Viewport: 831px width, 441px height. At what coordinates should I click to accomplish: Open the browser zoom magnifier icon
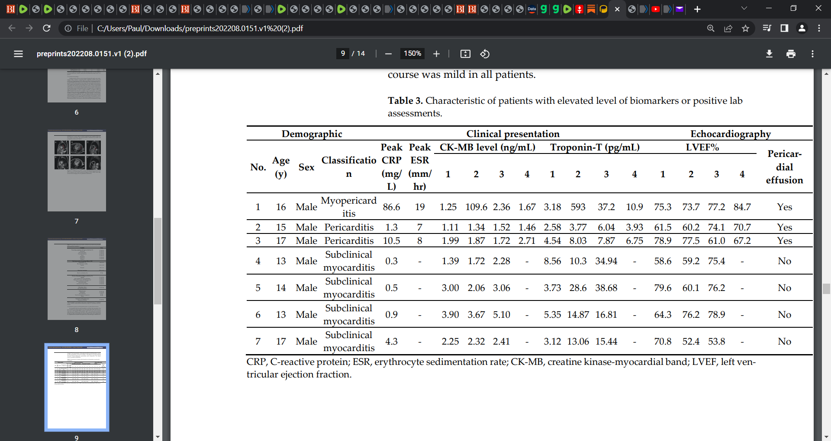711,28
